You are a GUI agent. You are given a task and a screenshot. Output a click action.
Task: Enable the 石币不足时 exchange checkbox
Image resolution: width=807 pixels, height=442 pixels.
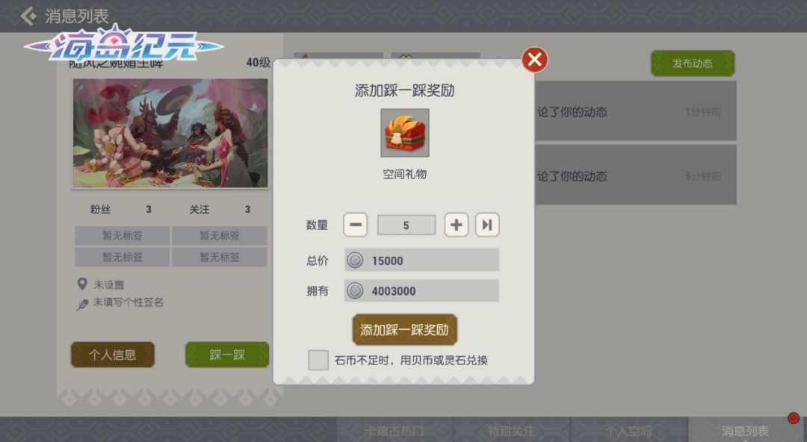(318, 360)
